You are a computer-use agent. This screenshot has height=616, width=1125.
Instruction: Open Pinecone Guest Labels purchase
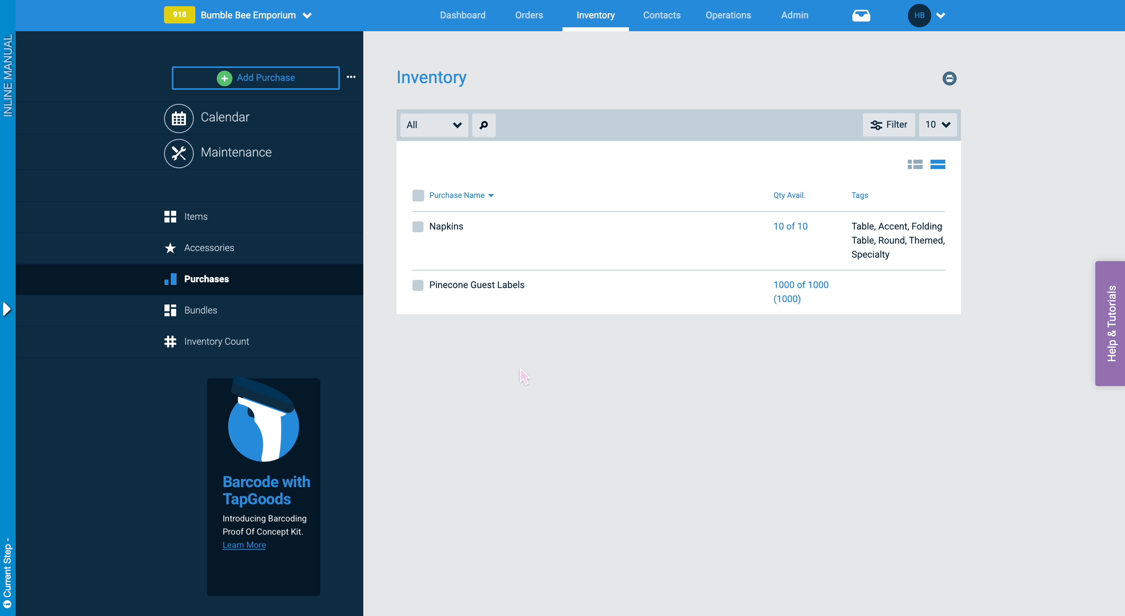coord(477,285)
